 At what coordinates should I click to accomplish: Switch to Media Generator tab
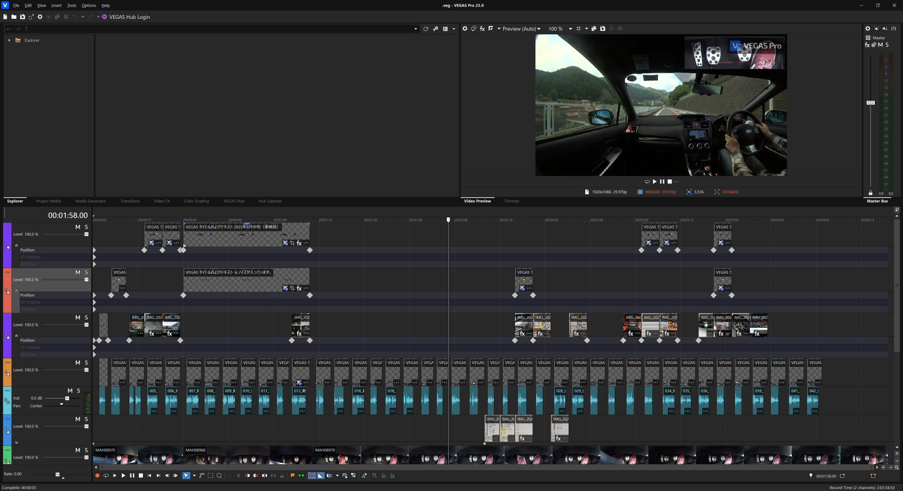point(90,201)
